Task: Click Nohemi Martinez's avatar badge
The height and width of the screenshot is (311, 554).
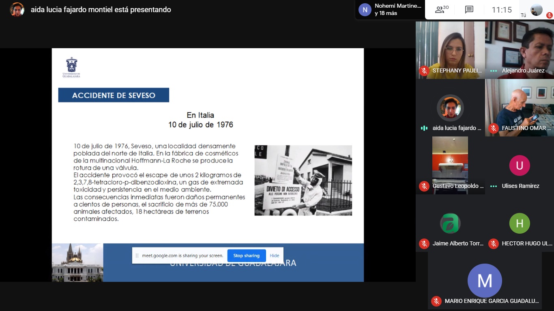Action: tap(365, 10)
